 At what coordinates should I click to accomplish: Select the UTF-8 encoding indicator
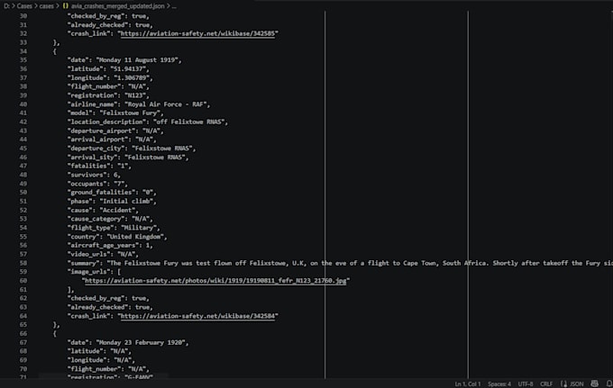pos(526,384)
